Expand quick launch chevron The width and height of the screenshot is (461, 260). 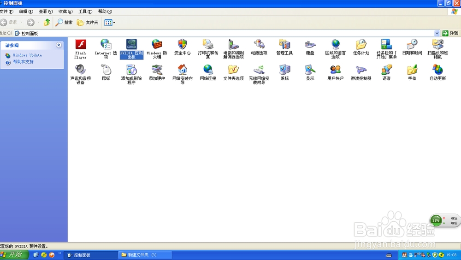pos(60,253)
